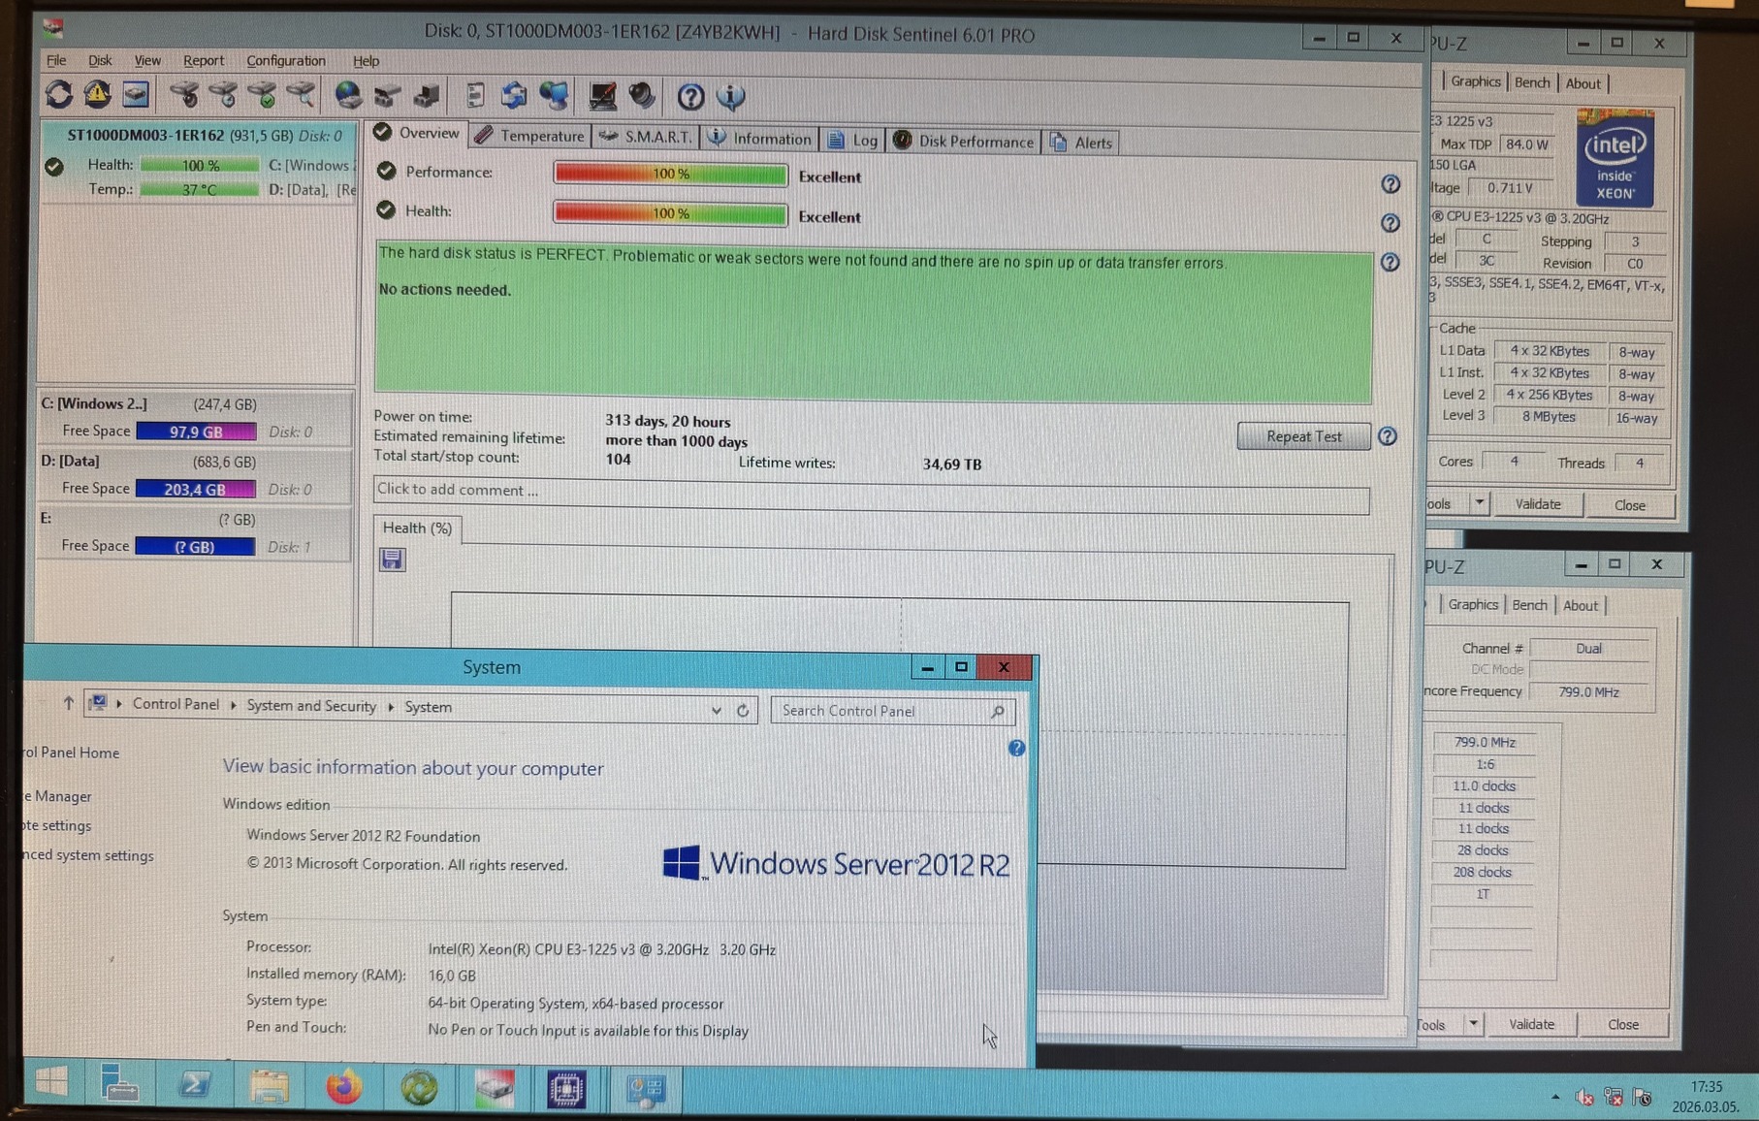Select the ST1000DM003-1ER162 disk entry

[x=197, y=162]
